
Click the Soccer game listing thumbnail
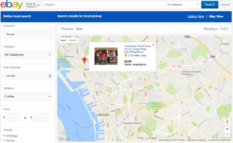tap(106, 56)
